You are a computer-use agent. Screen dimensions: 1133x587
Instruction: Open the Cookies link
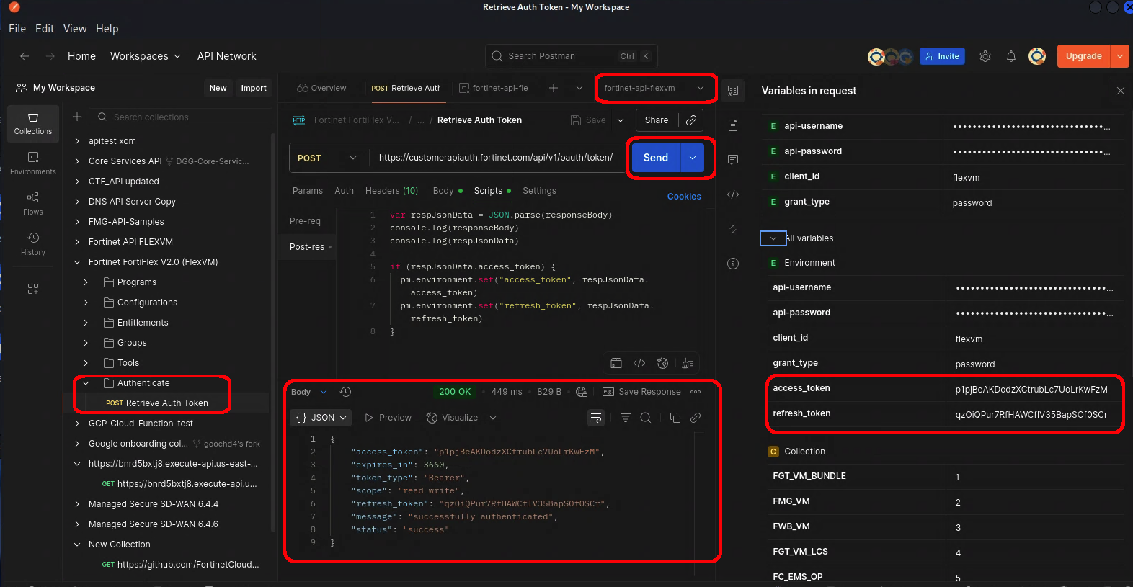684,197
